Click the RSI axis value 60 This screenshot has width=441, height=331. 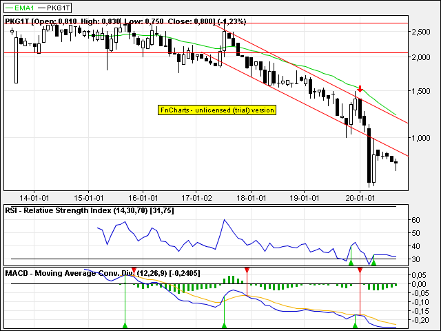[416, 220]
